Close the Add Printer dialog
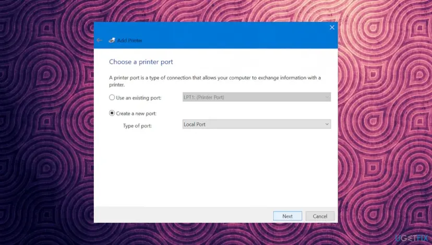This screenshot has height=245, width=432. pos(332,27)
